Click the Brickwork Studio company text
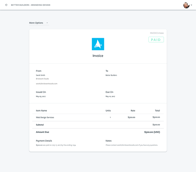 click(42, 79)
